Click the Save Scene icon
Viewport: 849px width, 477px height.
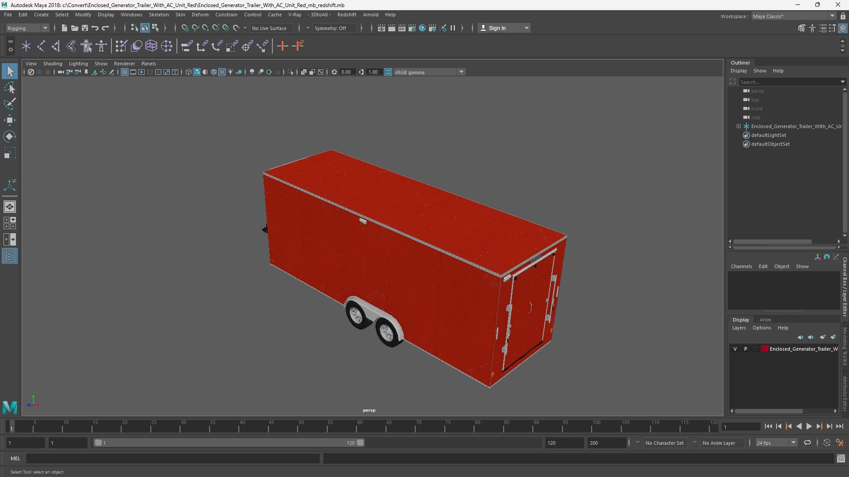coord(84,28)
